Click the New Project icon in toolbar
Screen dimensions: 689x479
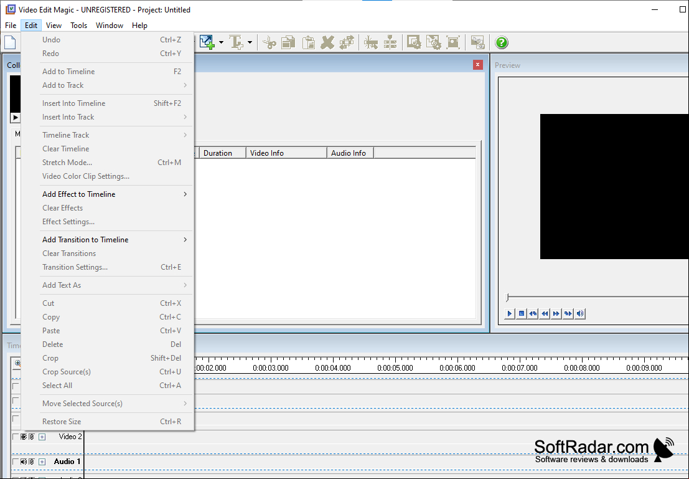click(10, 42)
